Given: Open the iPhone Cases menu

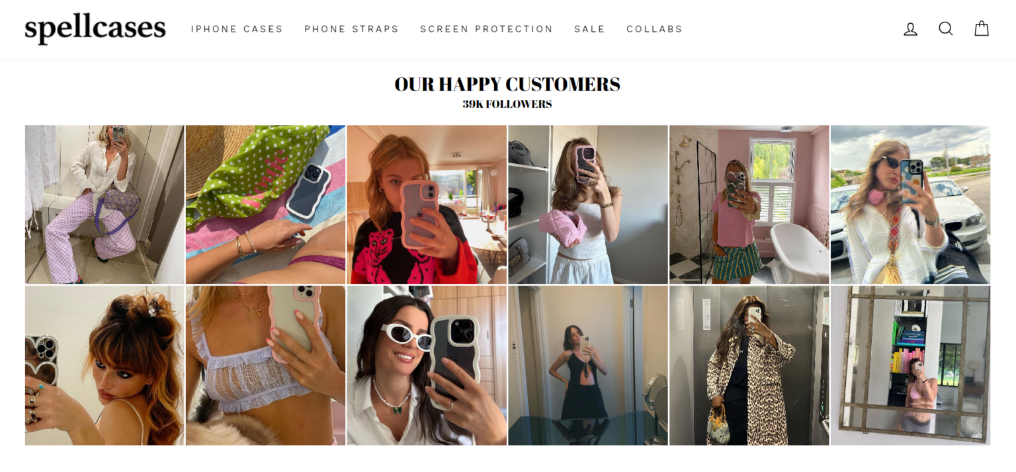Looking at the screenshot, I should point(237,29).
